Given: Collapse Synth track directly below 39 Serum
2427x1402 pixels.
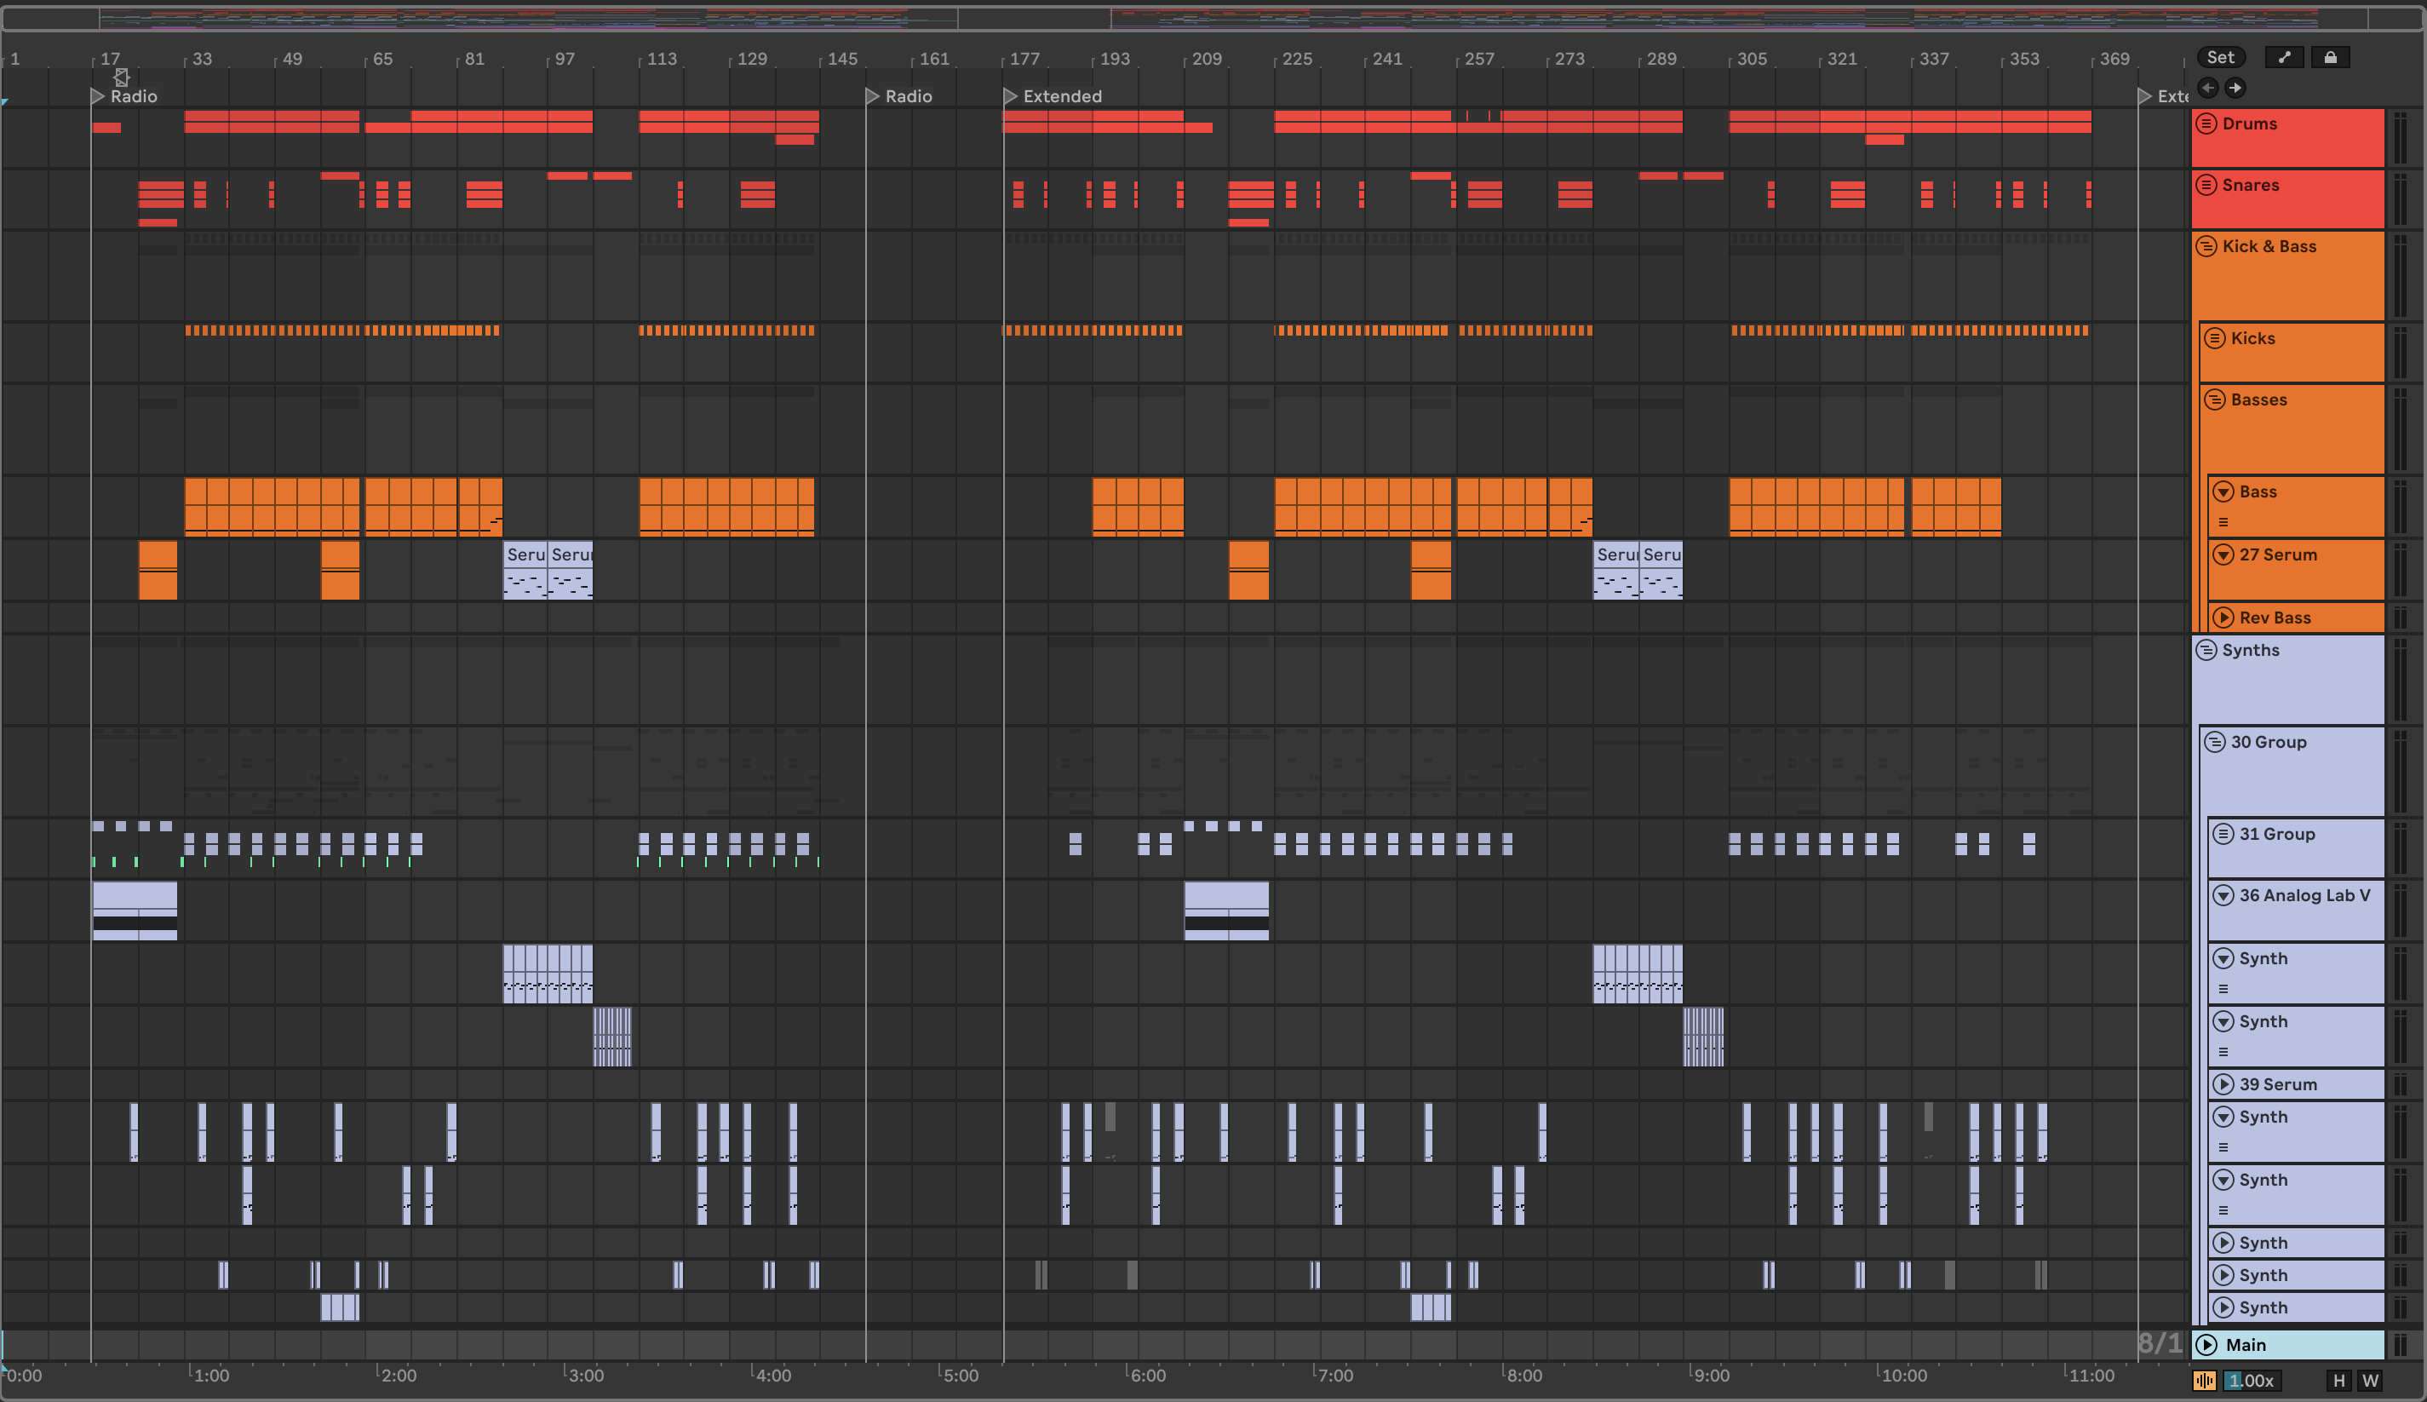Looking at the screenshot, I should [2223, 1117].
